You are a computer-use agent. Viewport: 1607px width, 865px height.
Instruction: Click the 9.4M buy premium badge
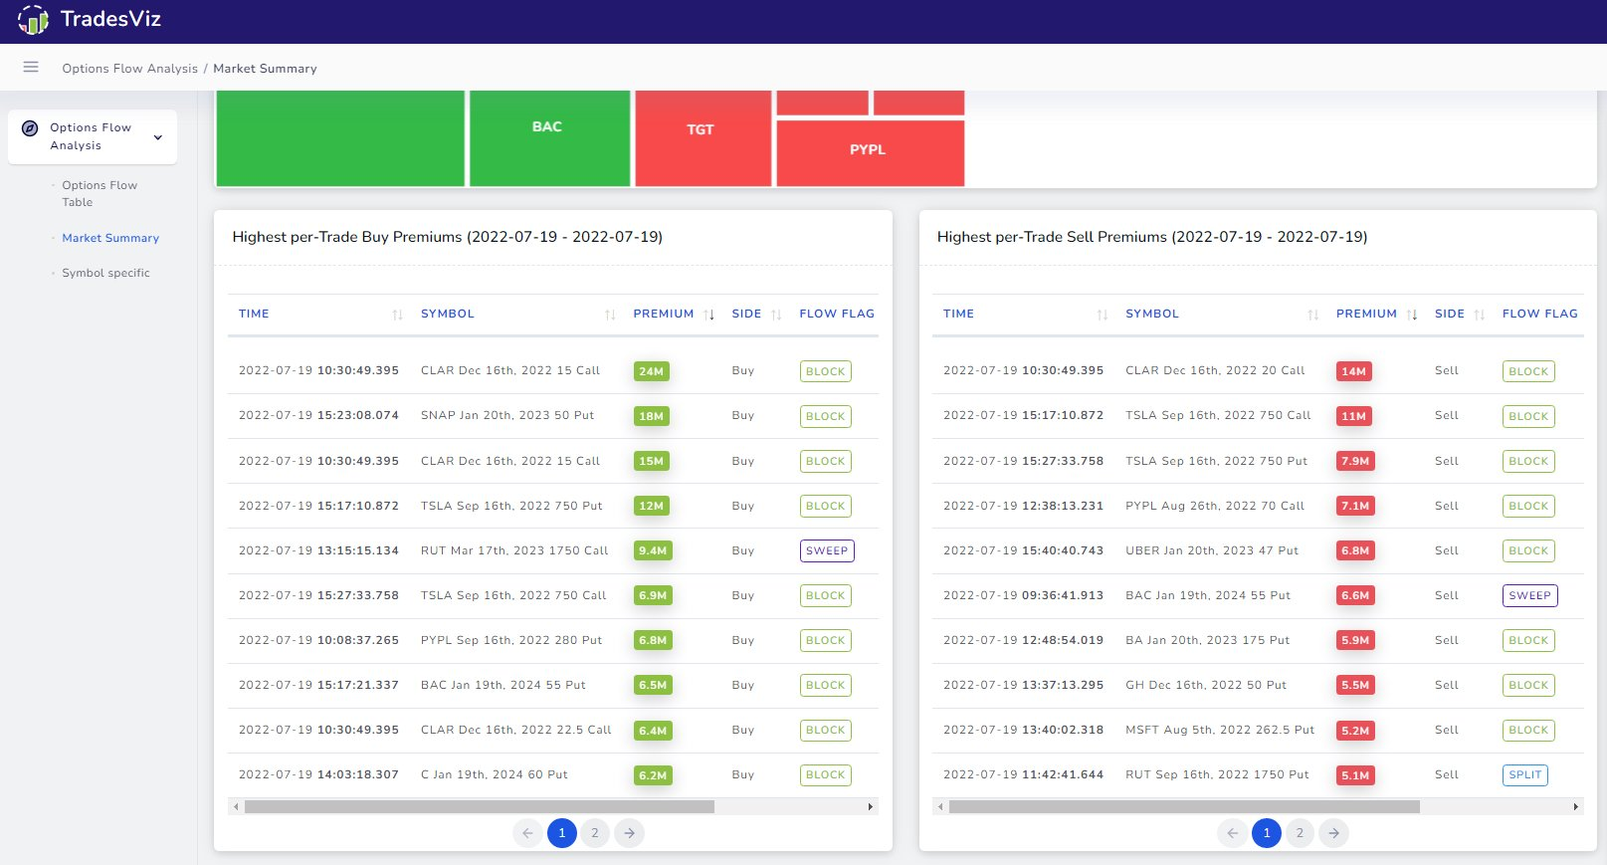(653, 550)
